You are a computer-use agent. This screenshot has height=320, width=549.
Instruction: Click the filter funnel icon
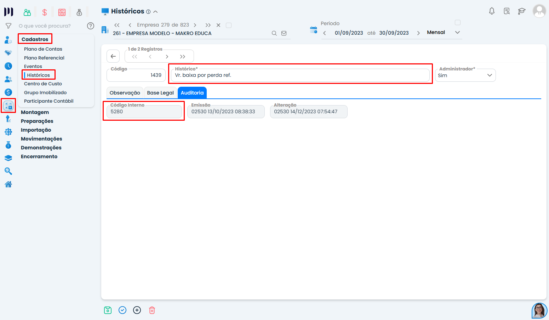pyautogui.click(x=8, y=26)
